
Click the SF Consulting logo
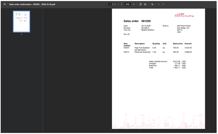click(184, 15)
